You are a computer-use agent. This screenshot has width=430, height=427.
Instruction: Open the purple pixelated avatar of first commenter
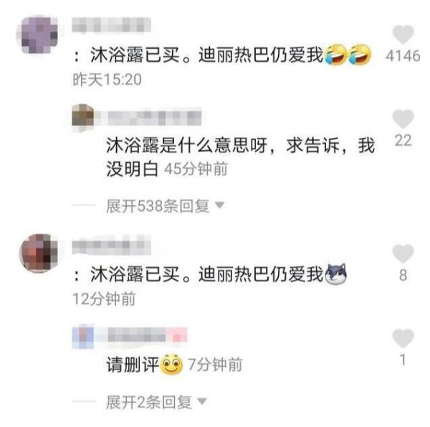coord(39,35)
